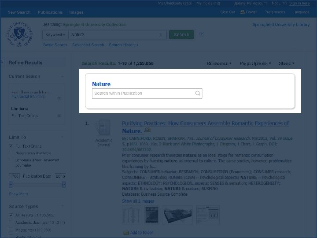Image resolution: width=317 pixels, height=238 pixels.
Task: Clear the Nature keyword with the X icon
Action: point(161,35)
